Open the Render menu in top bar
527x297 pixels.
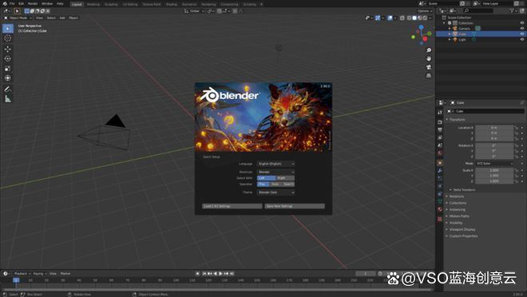point(33,3)
